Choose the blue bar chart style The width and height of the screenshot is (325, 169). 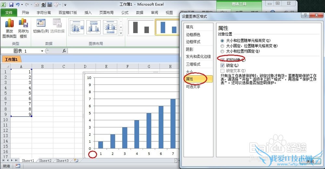click(x=167, y=27)
